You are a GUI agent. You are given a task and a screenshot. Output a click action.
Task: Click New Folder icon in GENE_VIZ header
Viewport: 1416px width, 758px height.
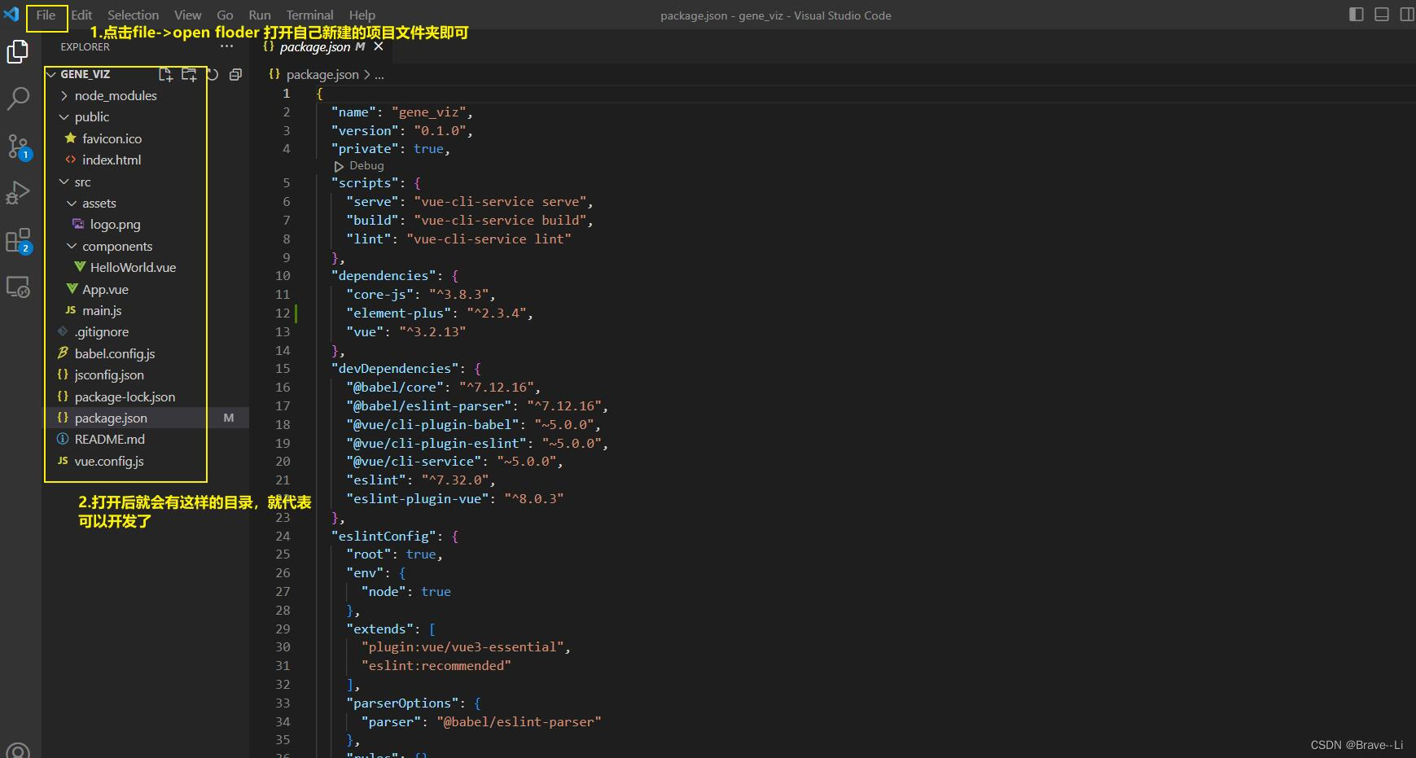click(189, 75)
